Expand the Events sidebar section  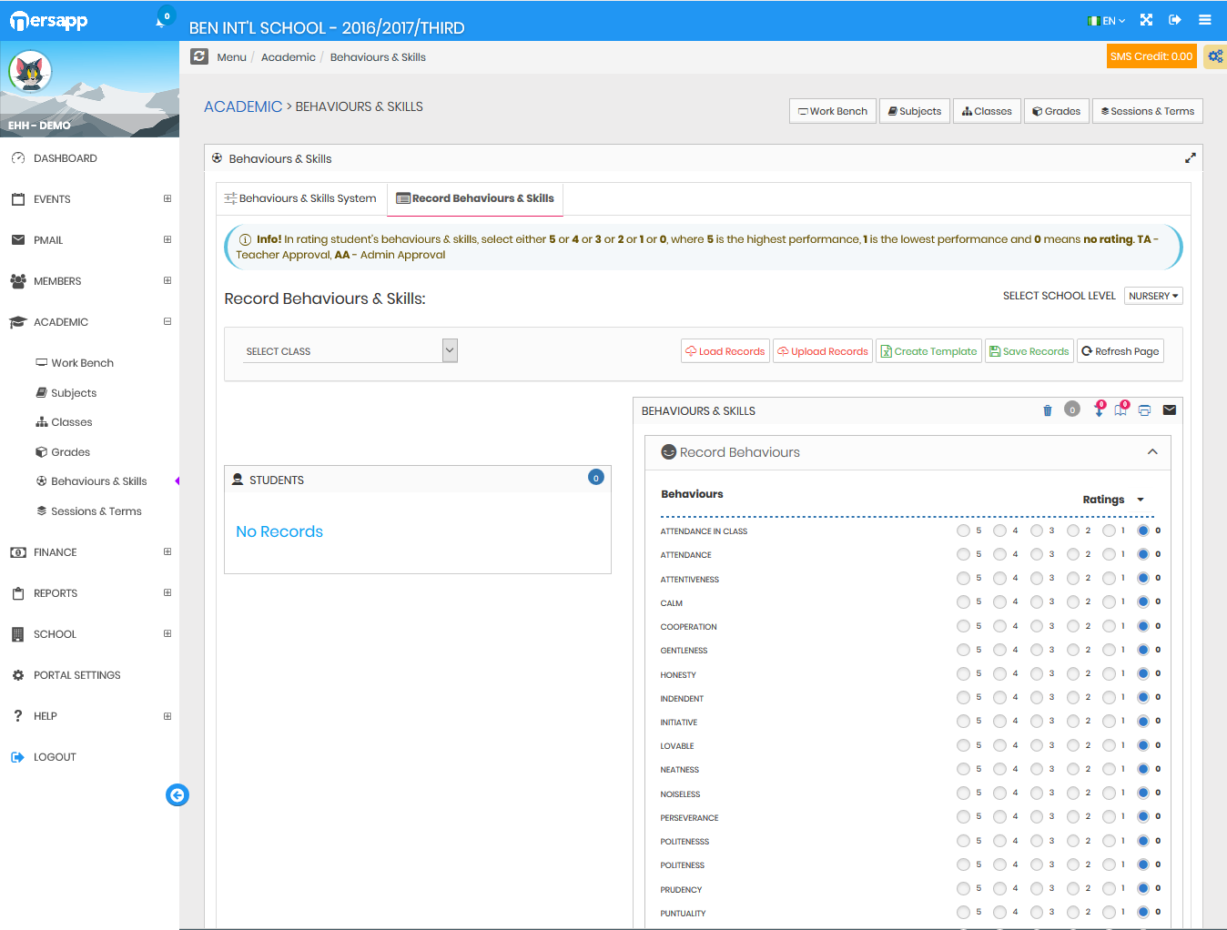[167, 198]
